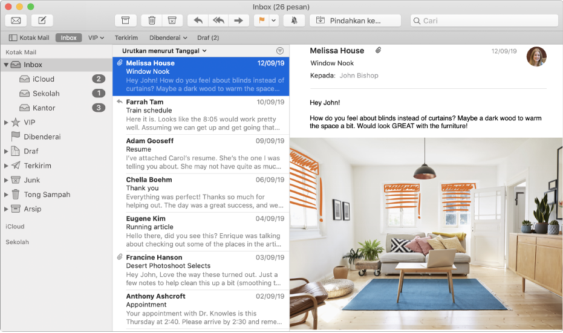Screen dimensions: 563x333
Task: Click the Sekolah account section header
Action: 17,242
